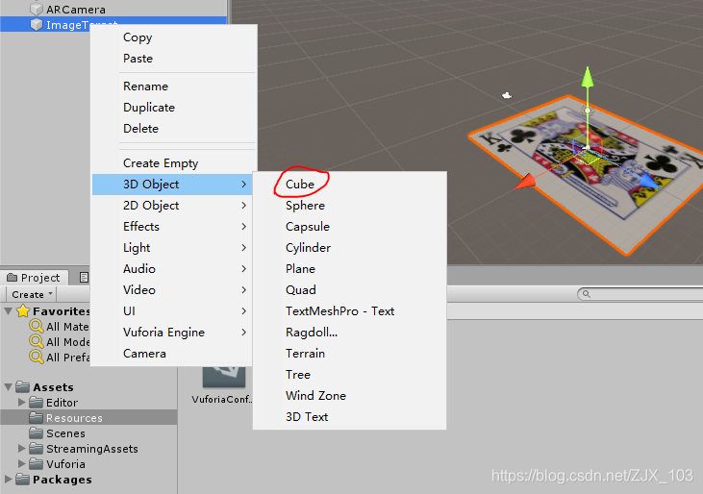Click the Effects submenu arrow
703x494 pixels.
coord(244,226)
